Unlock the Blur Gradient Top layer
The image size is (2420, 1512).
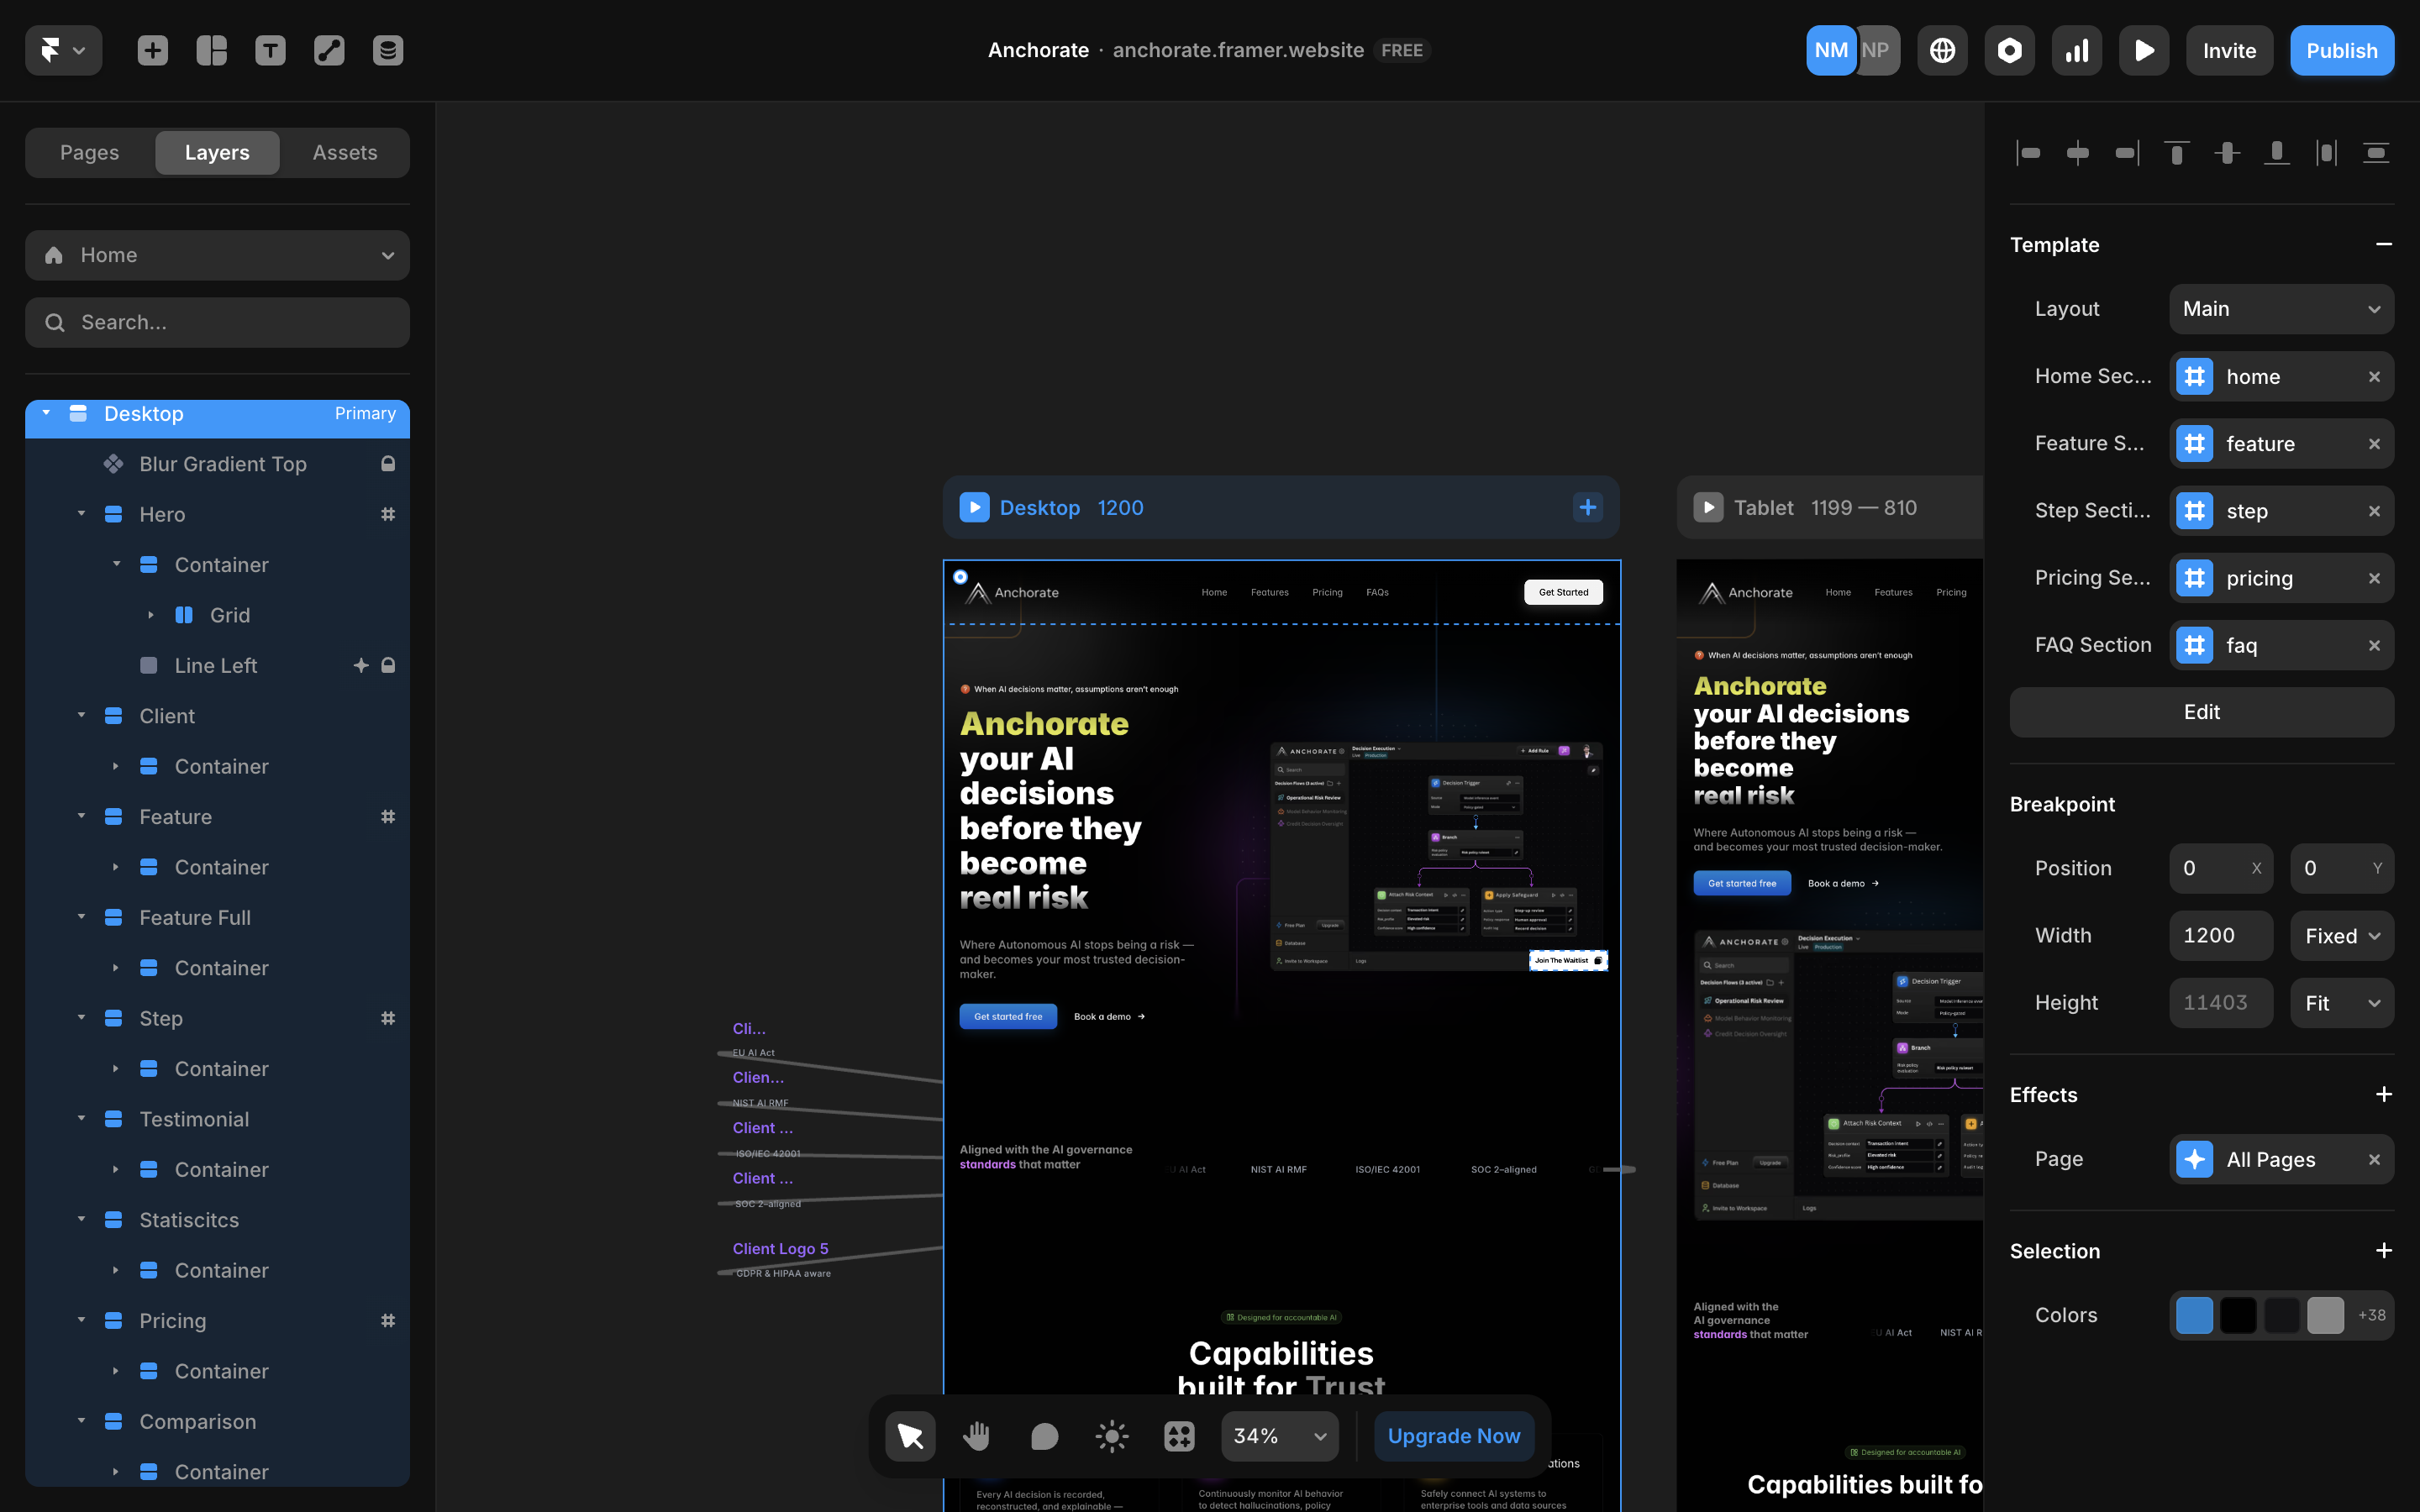tap(388, 464)
